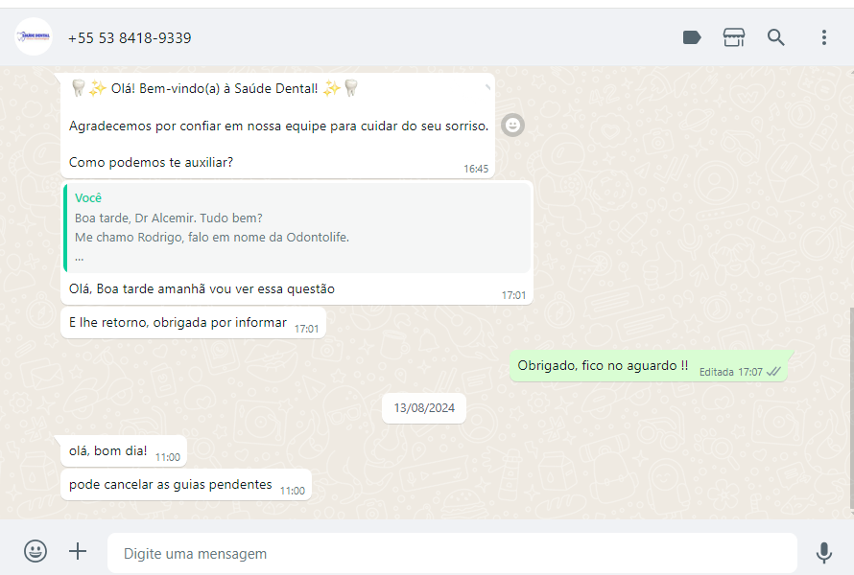
Task: Select the 'olá, bom dia!' message
Action: pyautogui.click(x=124, y=451)
